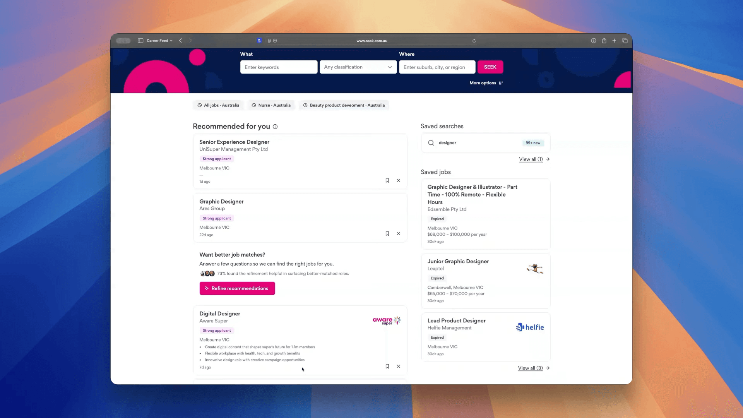Click the $68,000 – $100,000 per year salary text
743x418 pixels.
(x=457, y=234)
